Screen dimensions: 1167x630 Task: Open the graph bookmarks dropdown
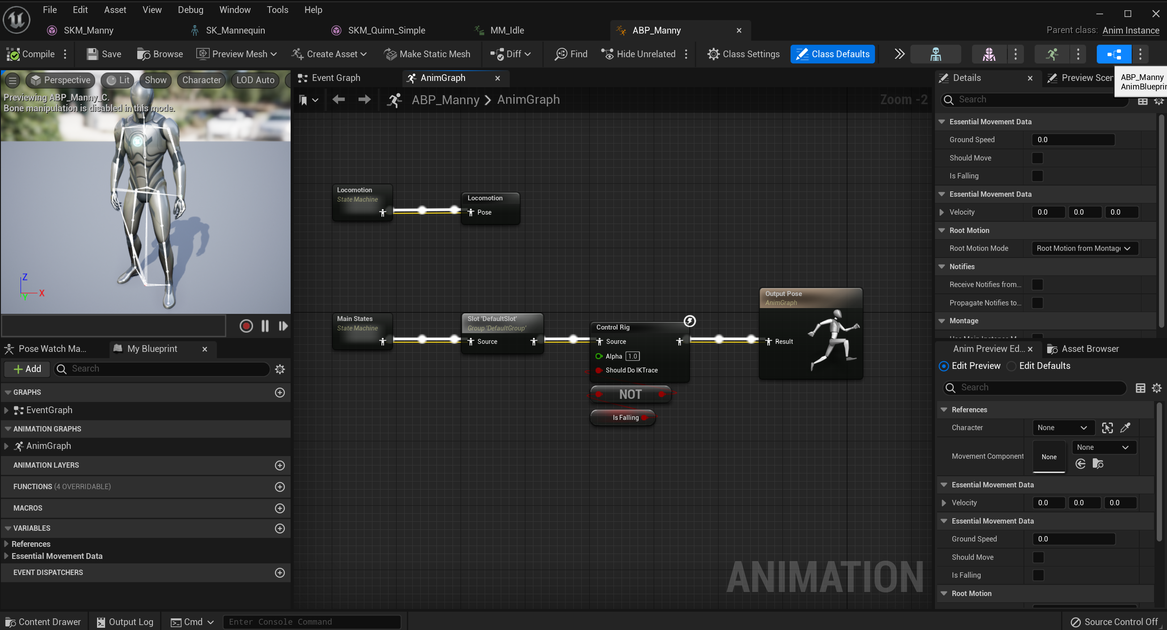pyautogui.click(x=308, y=100)
